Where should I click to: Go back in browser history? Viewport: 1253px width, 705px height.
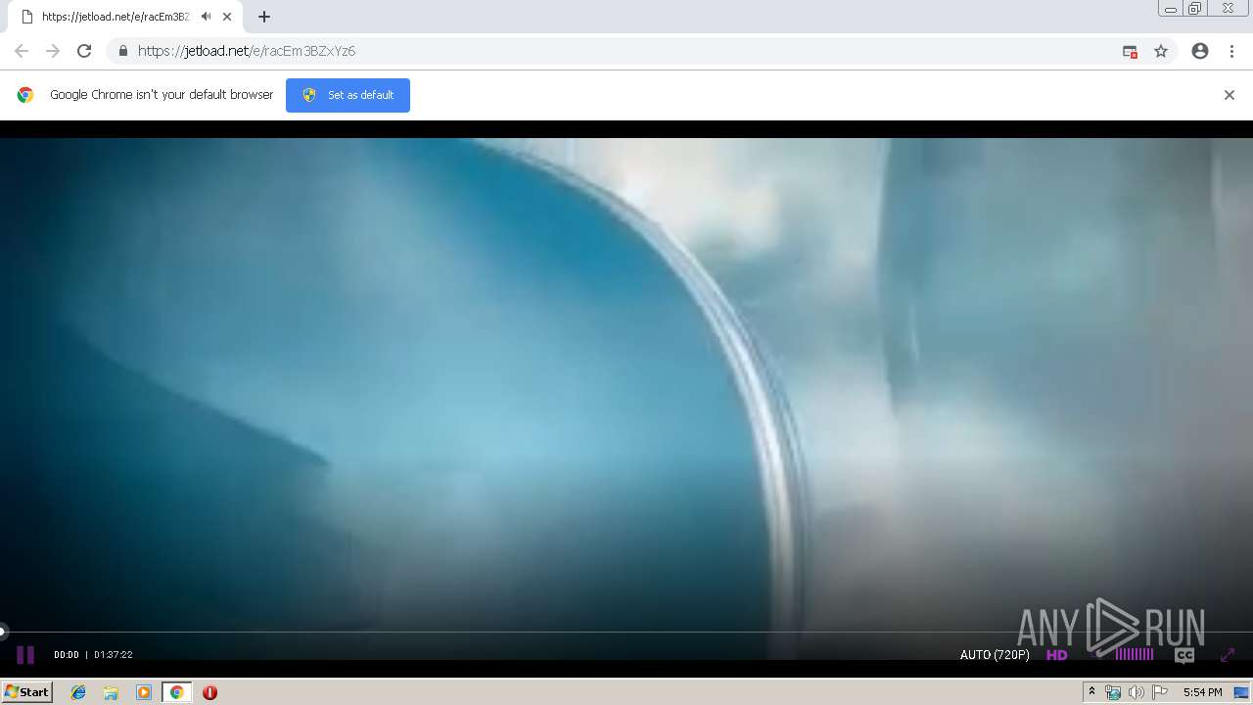[22, 51]
